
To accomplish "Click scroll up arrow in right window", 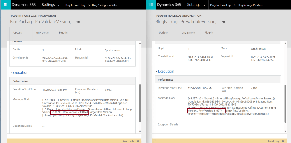I will point(285,43).
